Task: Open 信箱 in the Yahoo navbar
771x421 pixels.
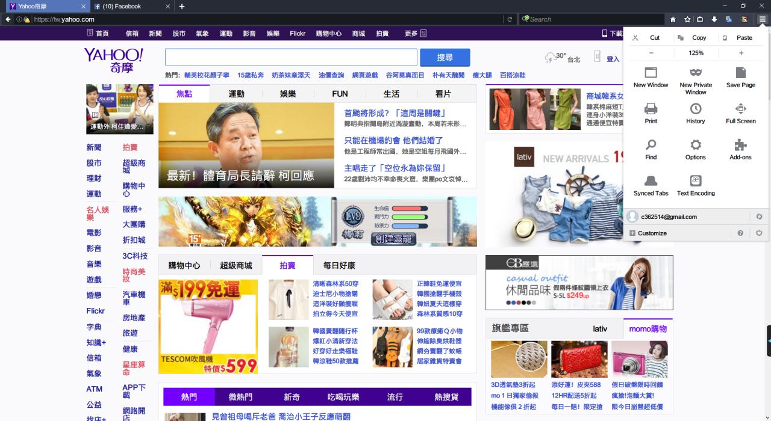Action: pyautogui.click(x=132, y=34)
